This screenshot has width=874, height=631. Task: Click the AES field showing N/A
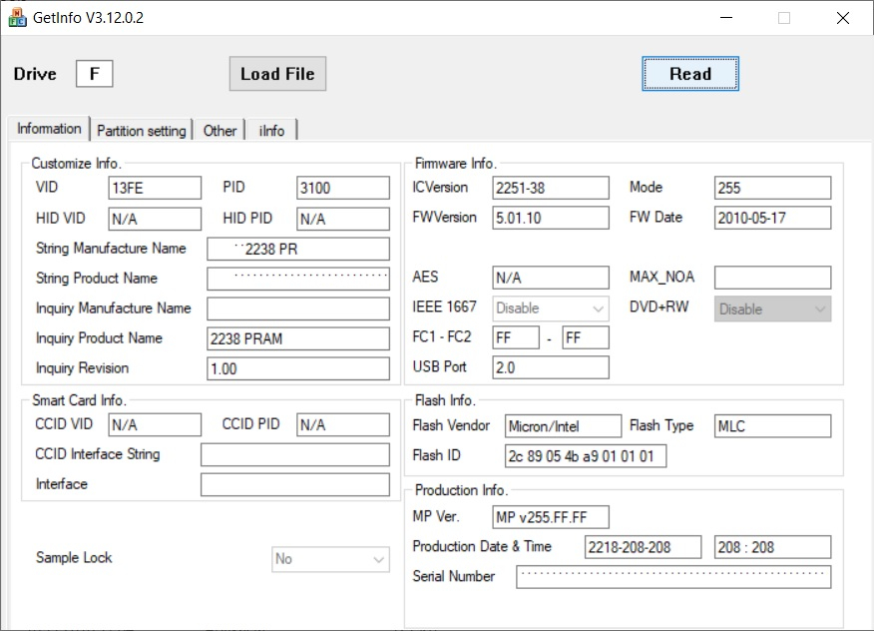pyautogui.click(x=551, y=278)
